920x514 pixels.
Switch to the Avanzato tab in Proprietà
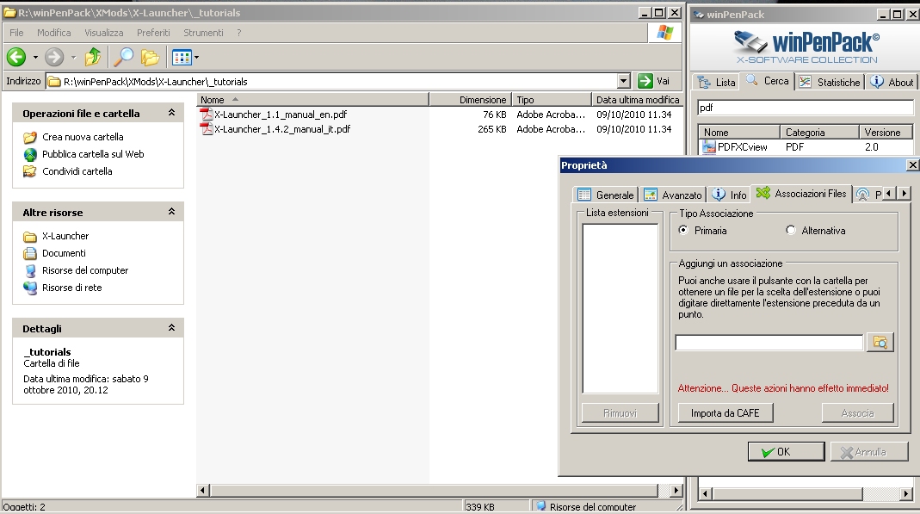(673, 195)
